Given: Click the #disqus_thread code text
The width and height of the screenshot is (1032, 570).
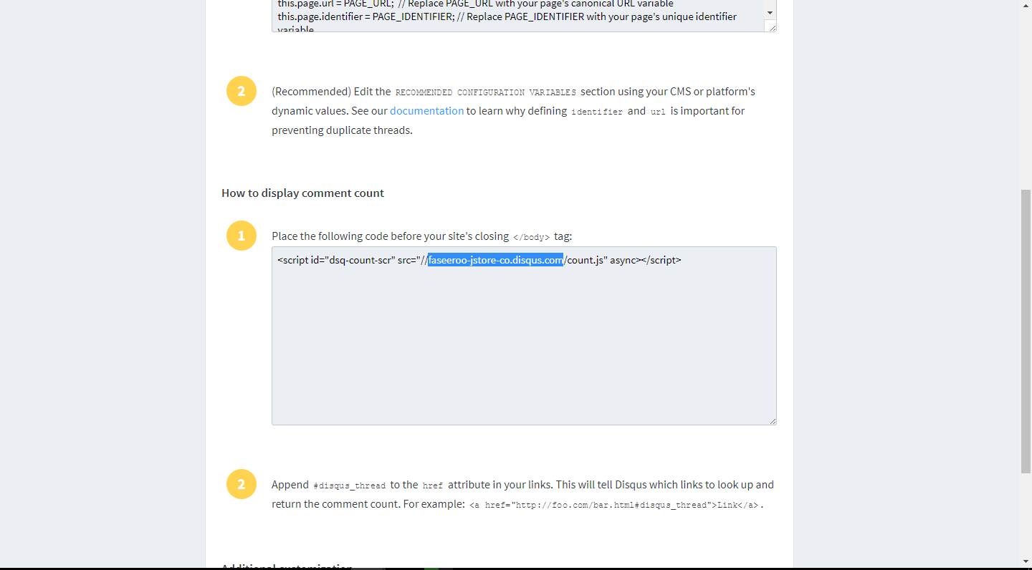Looking at the screenshot, I should point(350,486).
